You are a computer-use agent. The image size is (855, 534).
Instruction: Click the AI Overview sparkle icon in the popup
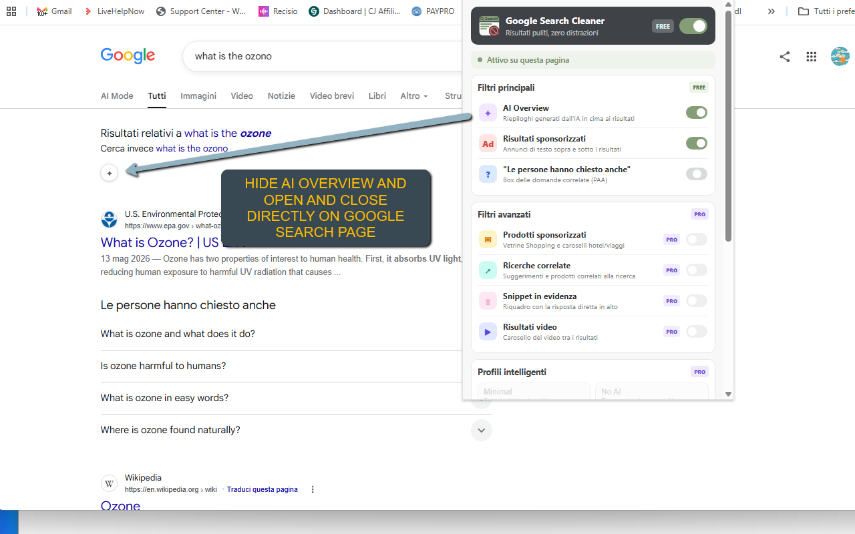pyautogui.click(x=488, y=113)
